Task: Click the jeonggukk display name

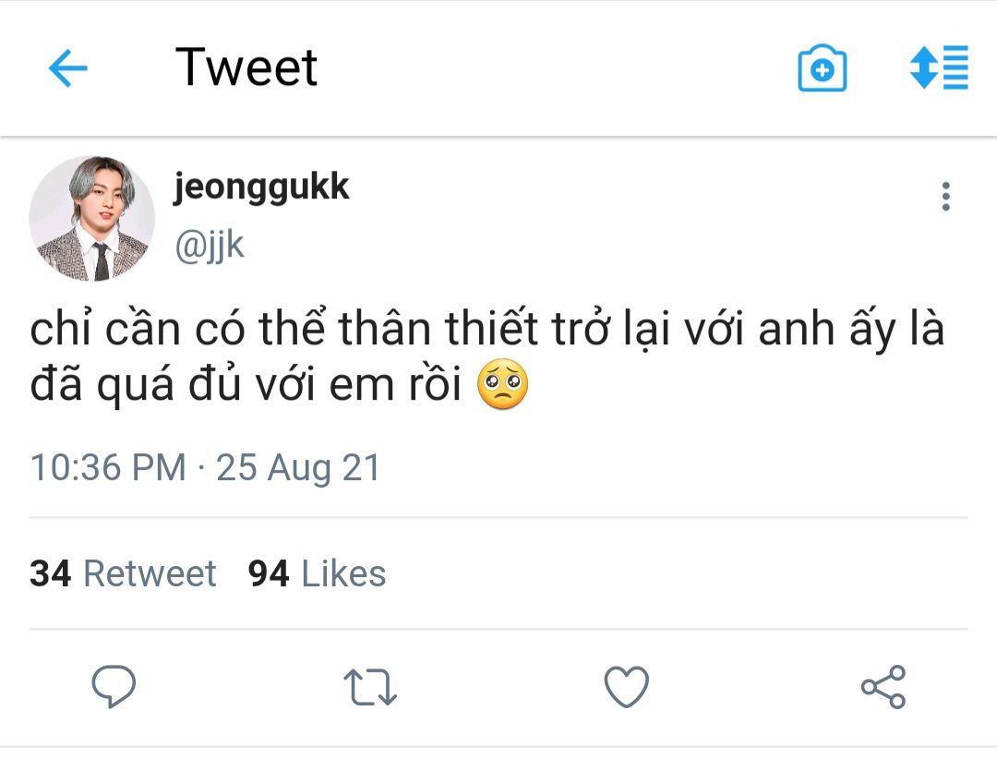Action: click(261, 187)
